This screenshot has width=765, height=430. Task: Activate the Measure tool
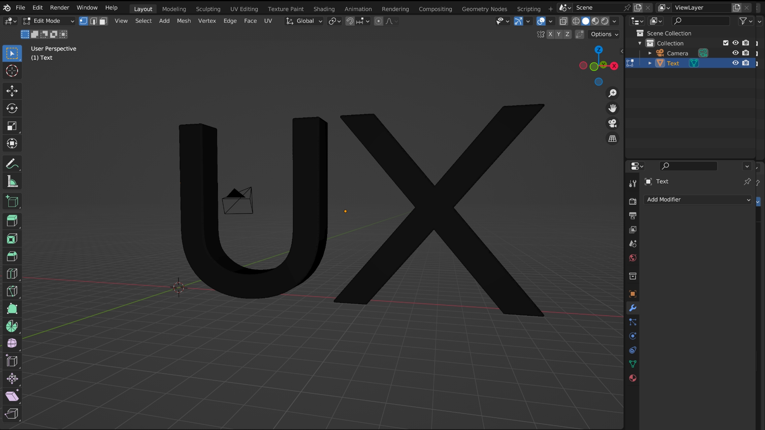pyautogui.click(x=12, y=182)
